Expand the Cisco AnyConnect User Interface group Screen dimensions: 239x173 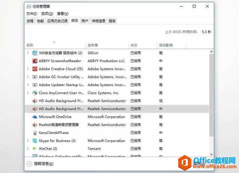28,93
